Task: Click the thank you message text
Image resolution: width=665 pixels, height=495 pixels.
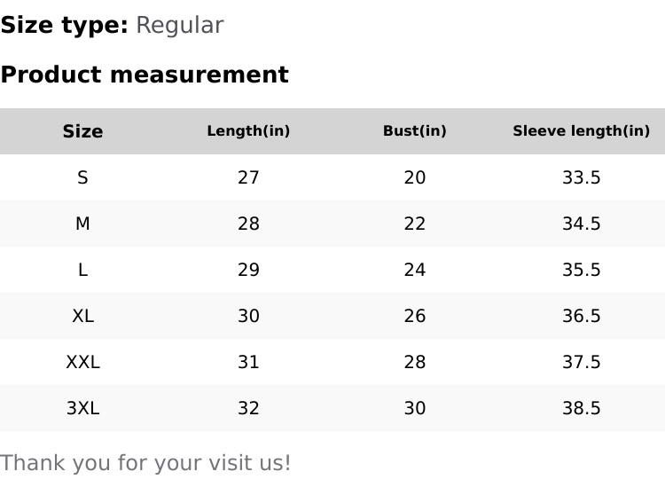Action: click(x=145, y=463)
